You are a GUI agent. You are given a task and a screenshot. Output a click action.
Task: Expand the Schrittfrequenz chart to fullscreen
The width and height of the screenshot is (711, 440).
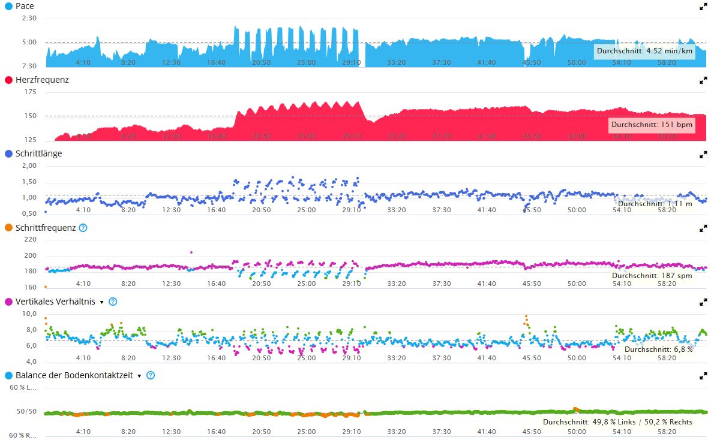tap(703, 228)
